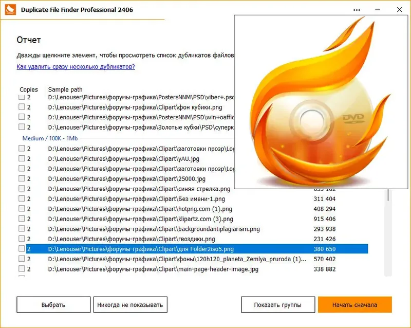
Task: Select the row path klipartz.com (3).png
Action: [x=140, y=219]
